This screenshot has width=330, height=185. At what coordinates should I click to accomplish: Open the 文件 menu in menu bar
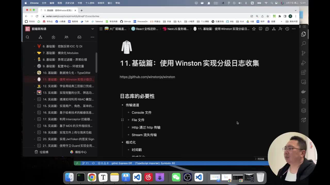click(44, 3)
